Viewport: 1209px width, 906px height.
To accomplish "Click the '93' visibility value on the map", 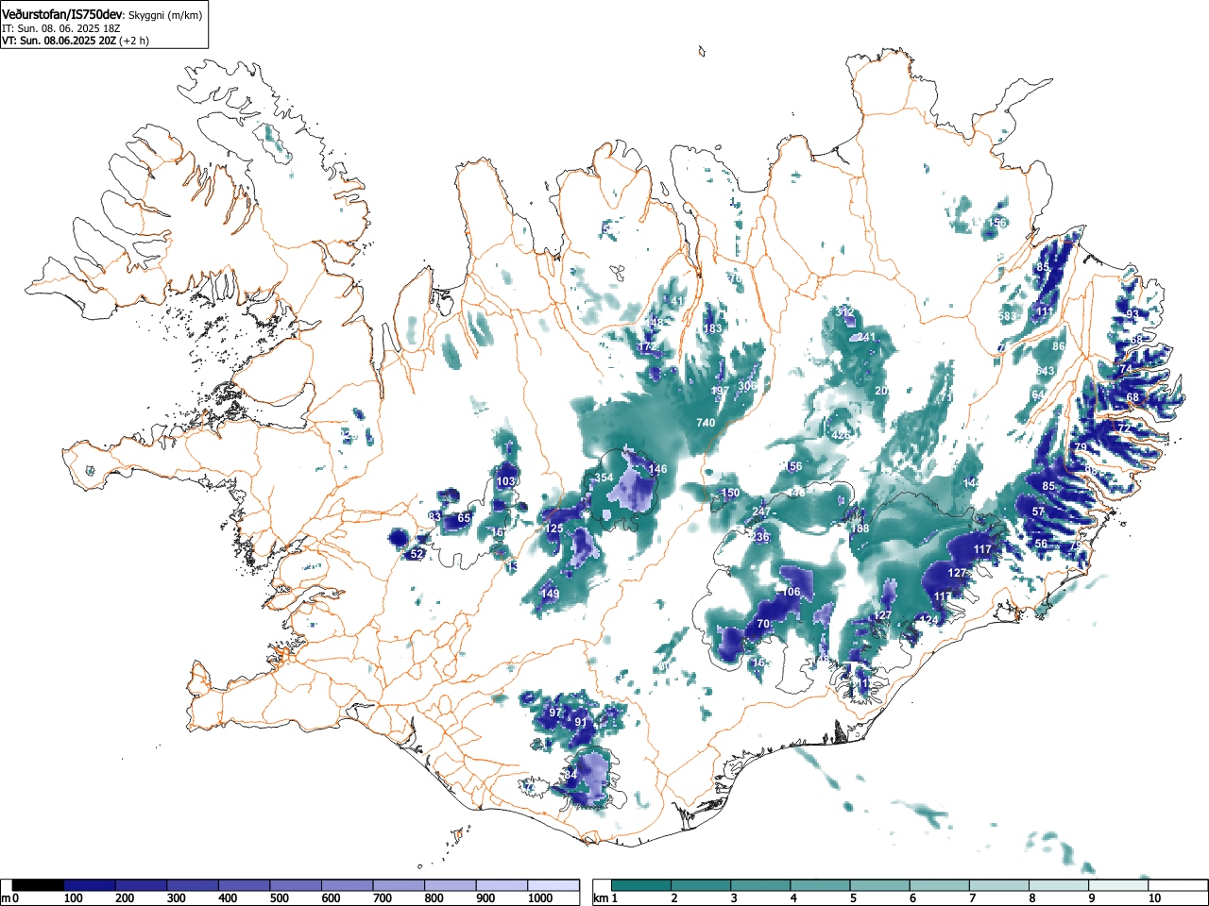I will pos(1132,314).
